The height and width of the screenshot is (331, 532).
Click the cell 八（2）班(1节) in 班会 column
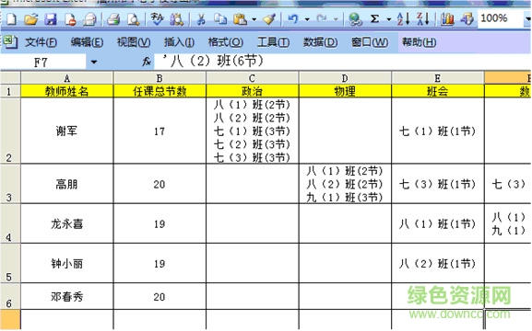click(437, 263)
